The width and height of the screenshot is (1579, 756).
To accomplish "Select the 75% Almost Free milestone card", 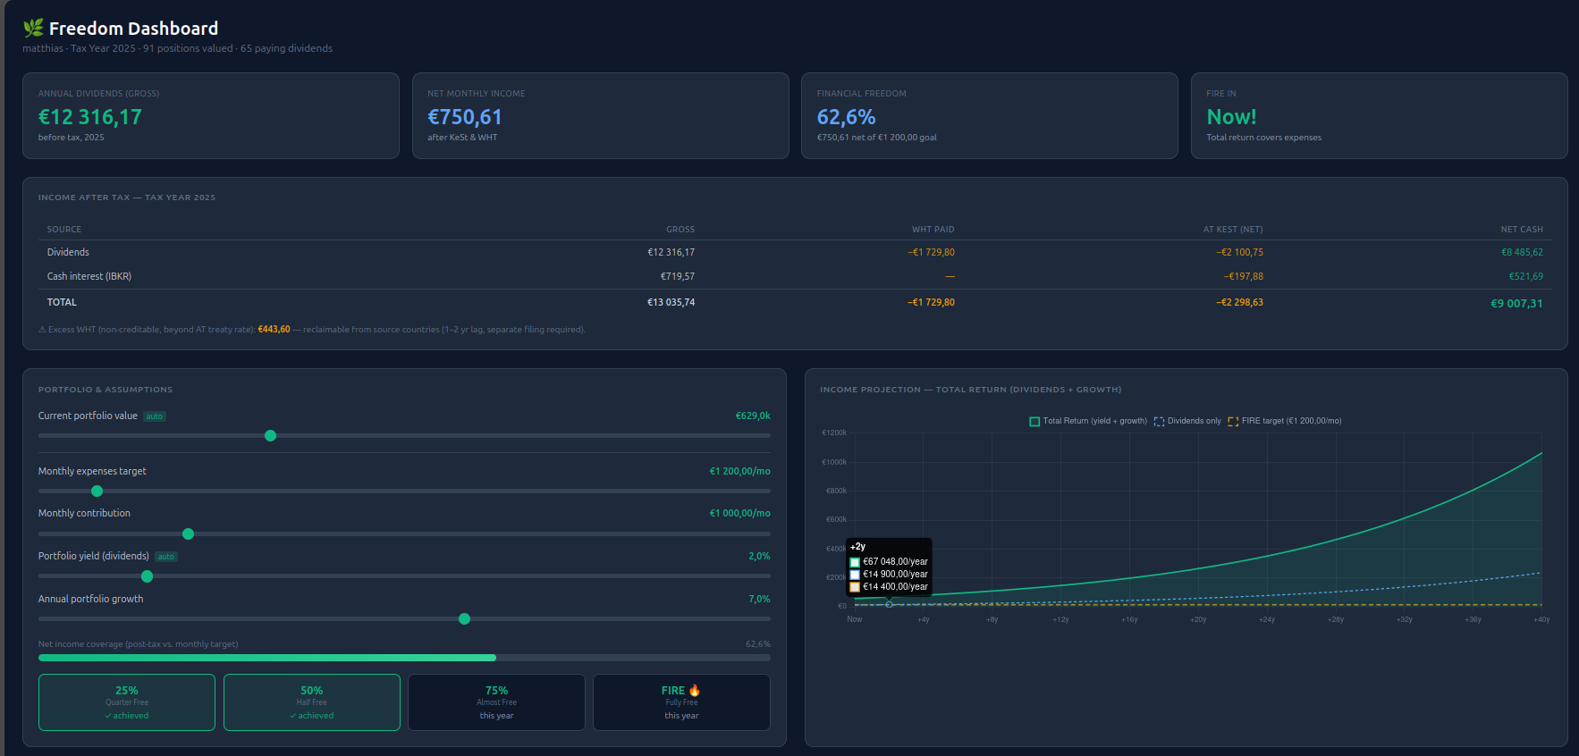I will point(496,702).
